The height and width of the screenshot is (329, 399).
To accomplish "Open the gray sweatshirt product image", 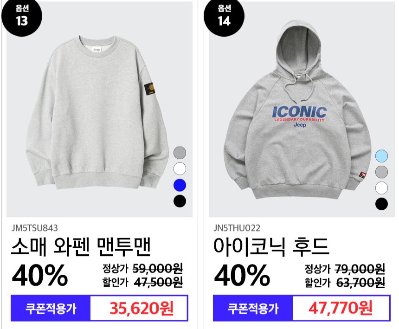I will coord(97,112).
